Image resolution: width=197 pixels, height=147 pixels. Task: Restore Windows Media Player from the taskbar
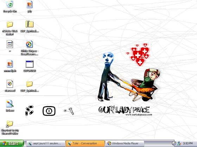pyautogui.click(x=125, y=143)
